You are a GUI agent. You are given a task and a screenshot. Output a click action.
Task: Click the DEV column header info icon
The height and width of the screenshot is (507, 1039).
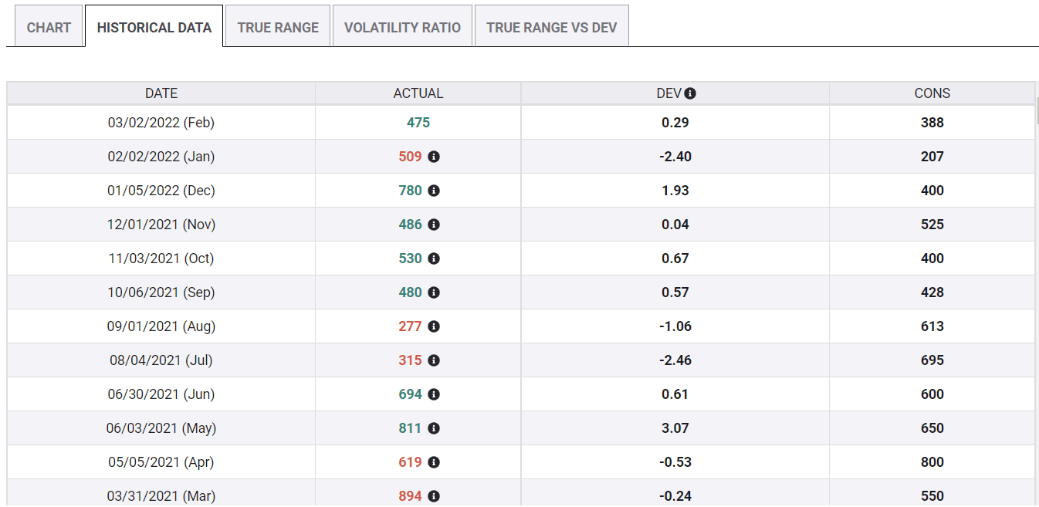pos(690,93)
